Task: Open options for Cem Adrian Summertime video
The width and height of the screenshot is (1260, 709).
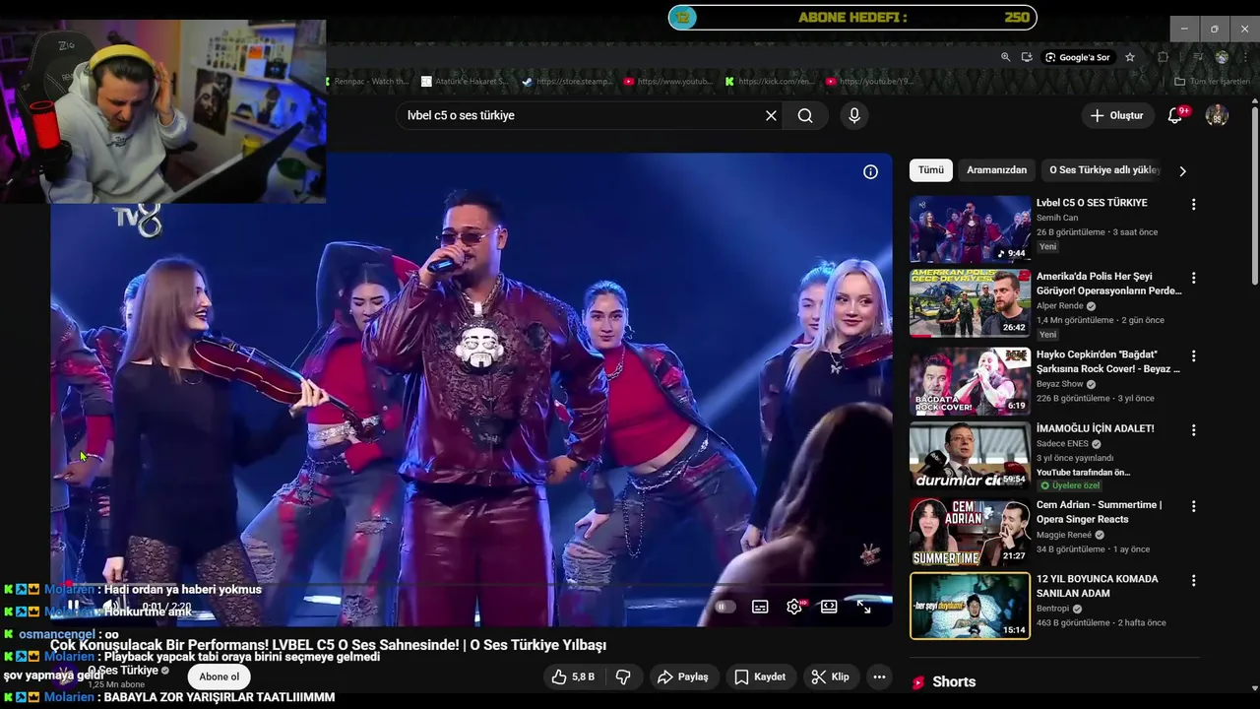Action: [1193, 506]
